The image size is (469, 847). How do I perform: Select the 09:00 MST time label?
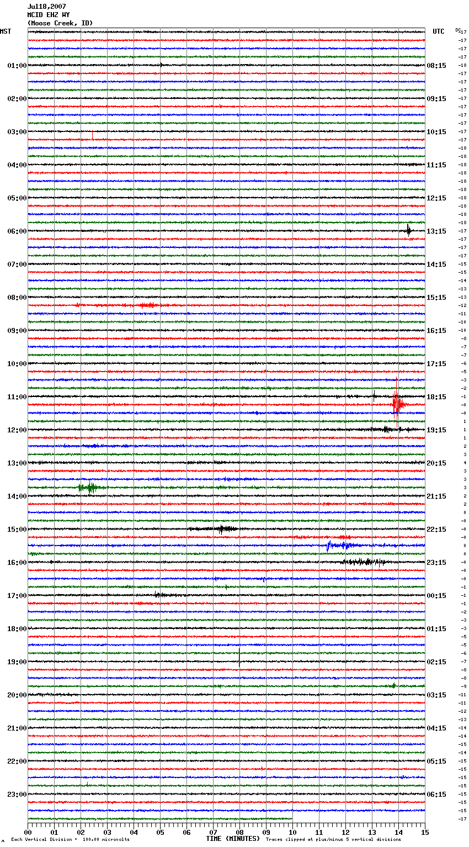[17, 331]
